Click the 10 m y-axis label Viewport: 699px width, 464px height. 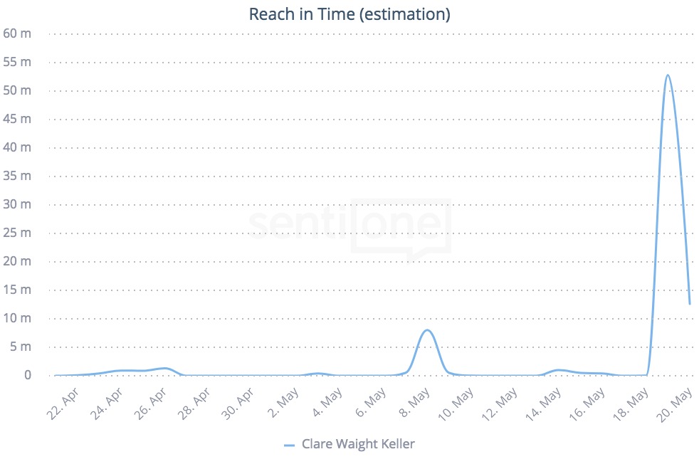point(17,318)
